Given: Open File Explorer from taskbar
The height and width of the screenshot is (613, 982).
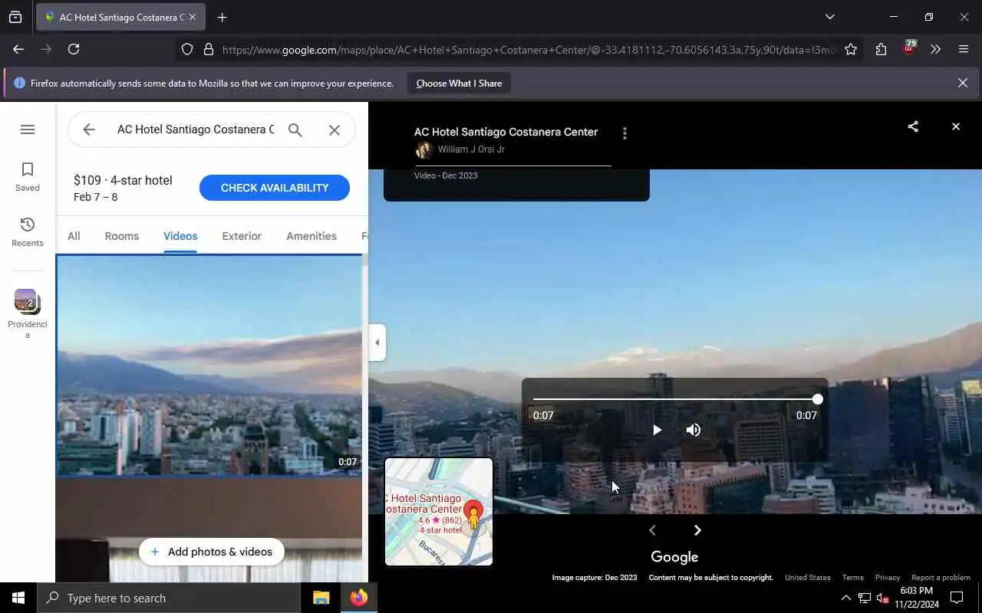Looking at the screenshot, I should [x=321, y=598].
